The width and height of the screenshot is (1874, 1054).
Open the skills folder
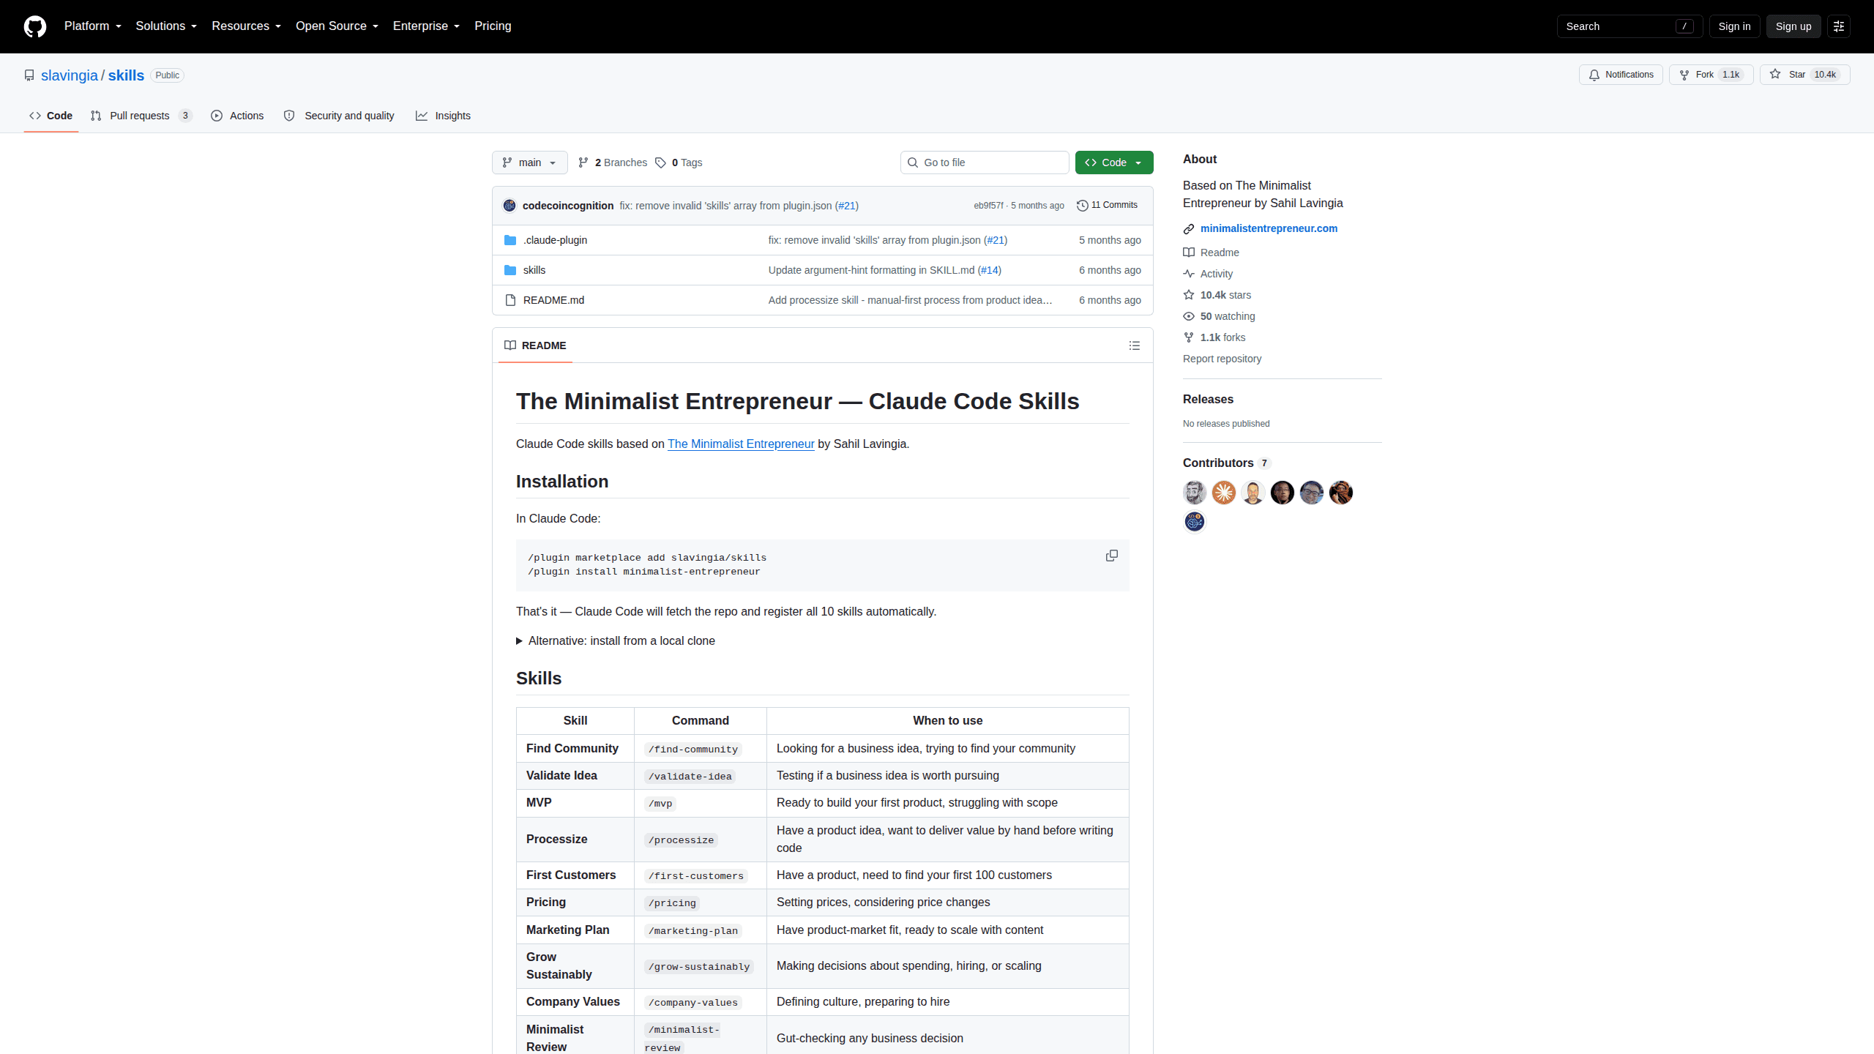(x=534, y=270)
